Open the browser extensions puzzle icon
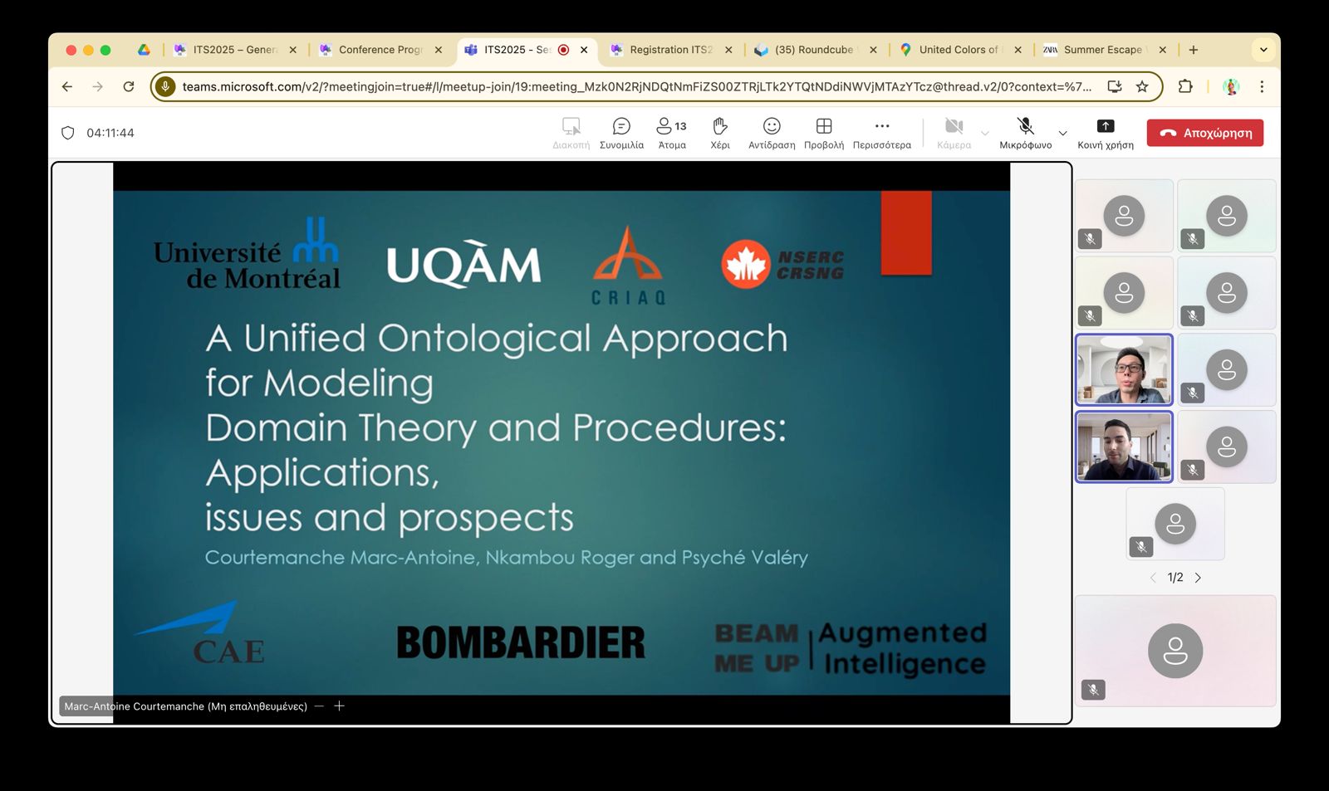Image resolution: width=1329 pixels, height=791 pixels. pos(1185,86)
